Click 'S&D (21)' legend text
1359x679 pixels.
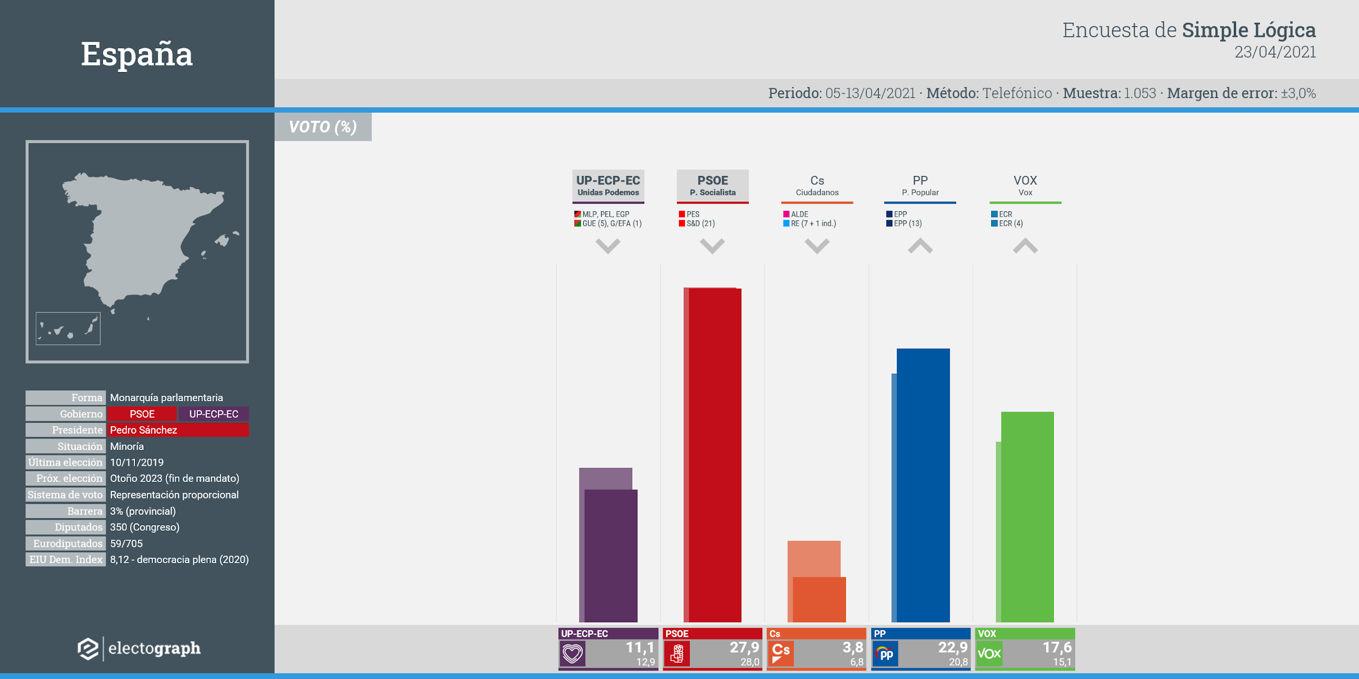(x=701, y=224)
